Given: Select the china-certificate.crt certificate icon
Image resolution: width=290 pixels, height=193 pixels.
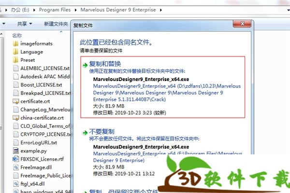Looking at the screenshot, I should point(16,118).
